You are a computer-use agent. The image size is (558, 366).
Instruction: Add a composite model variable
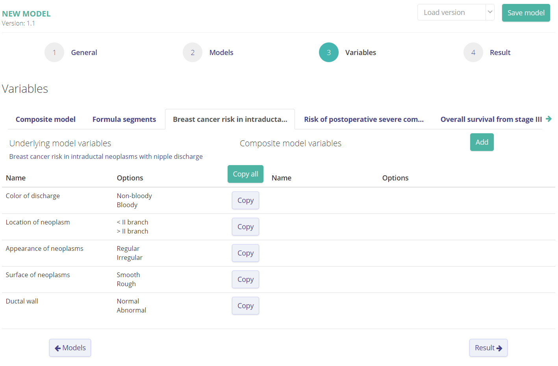point(482,142)
